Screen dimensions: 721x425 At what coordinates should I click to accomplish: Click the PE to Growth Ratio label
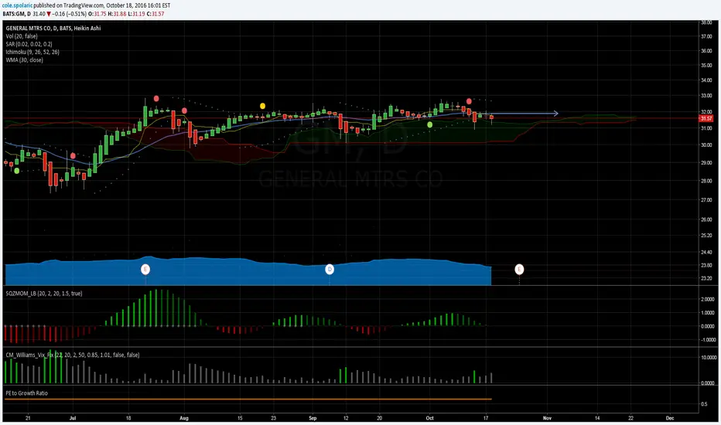tap(26, 393)
